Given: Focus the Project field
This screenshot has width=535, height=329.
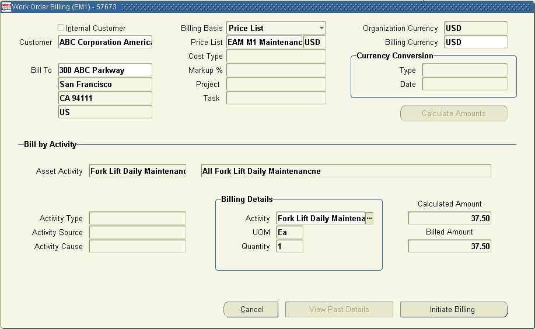Looking at the screenshot, I should coord(276,84).
